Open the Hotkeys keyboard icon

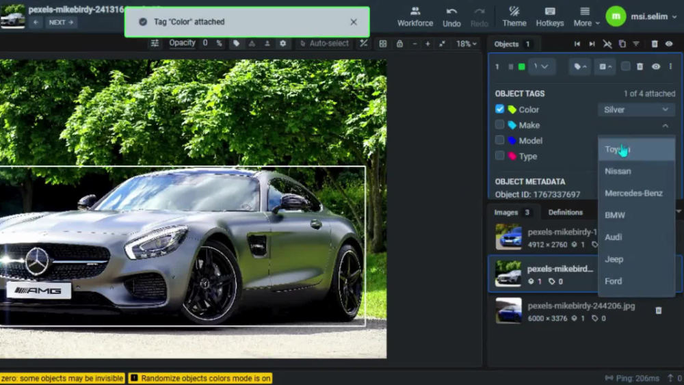coord(550,11)
